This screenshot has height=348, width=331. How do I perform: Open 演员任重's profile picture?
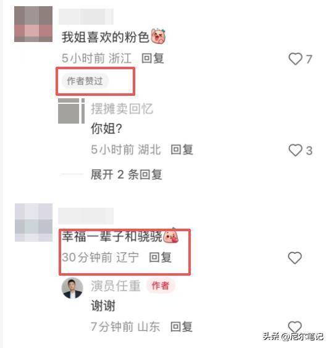click(x=72, y=288)
